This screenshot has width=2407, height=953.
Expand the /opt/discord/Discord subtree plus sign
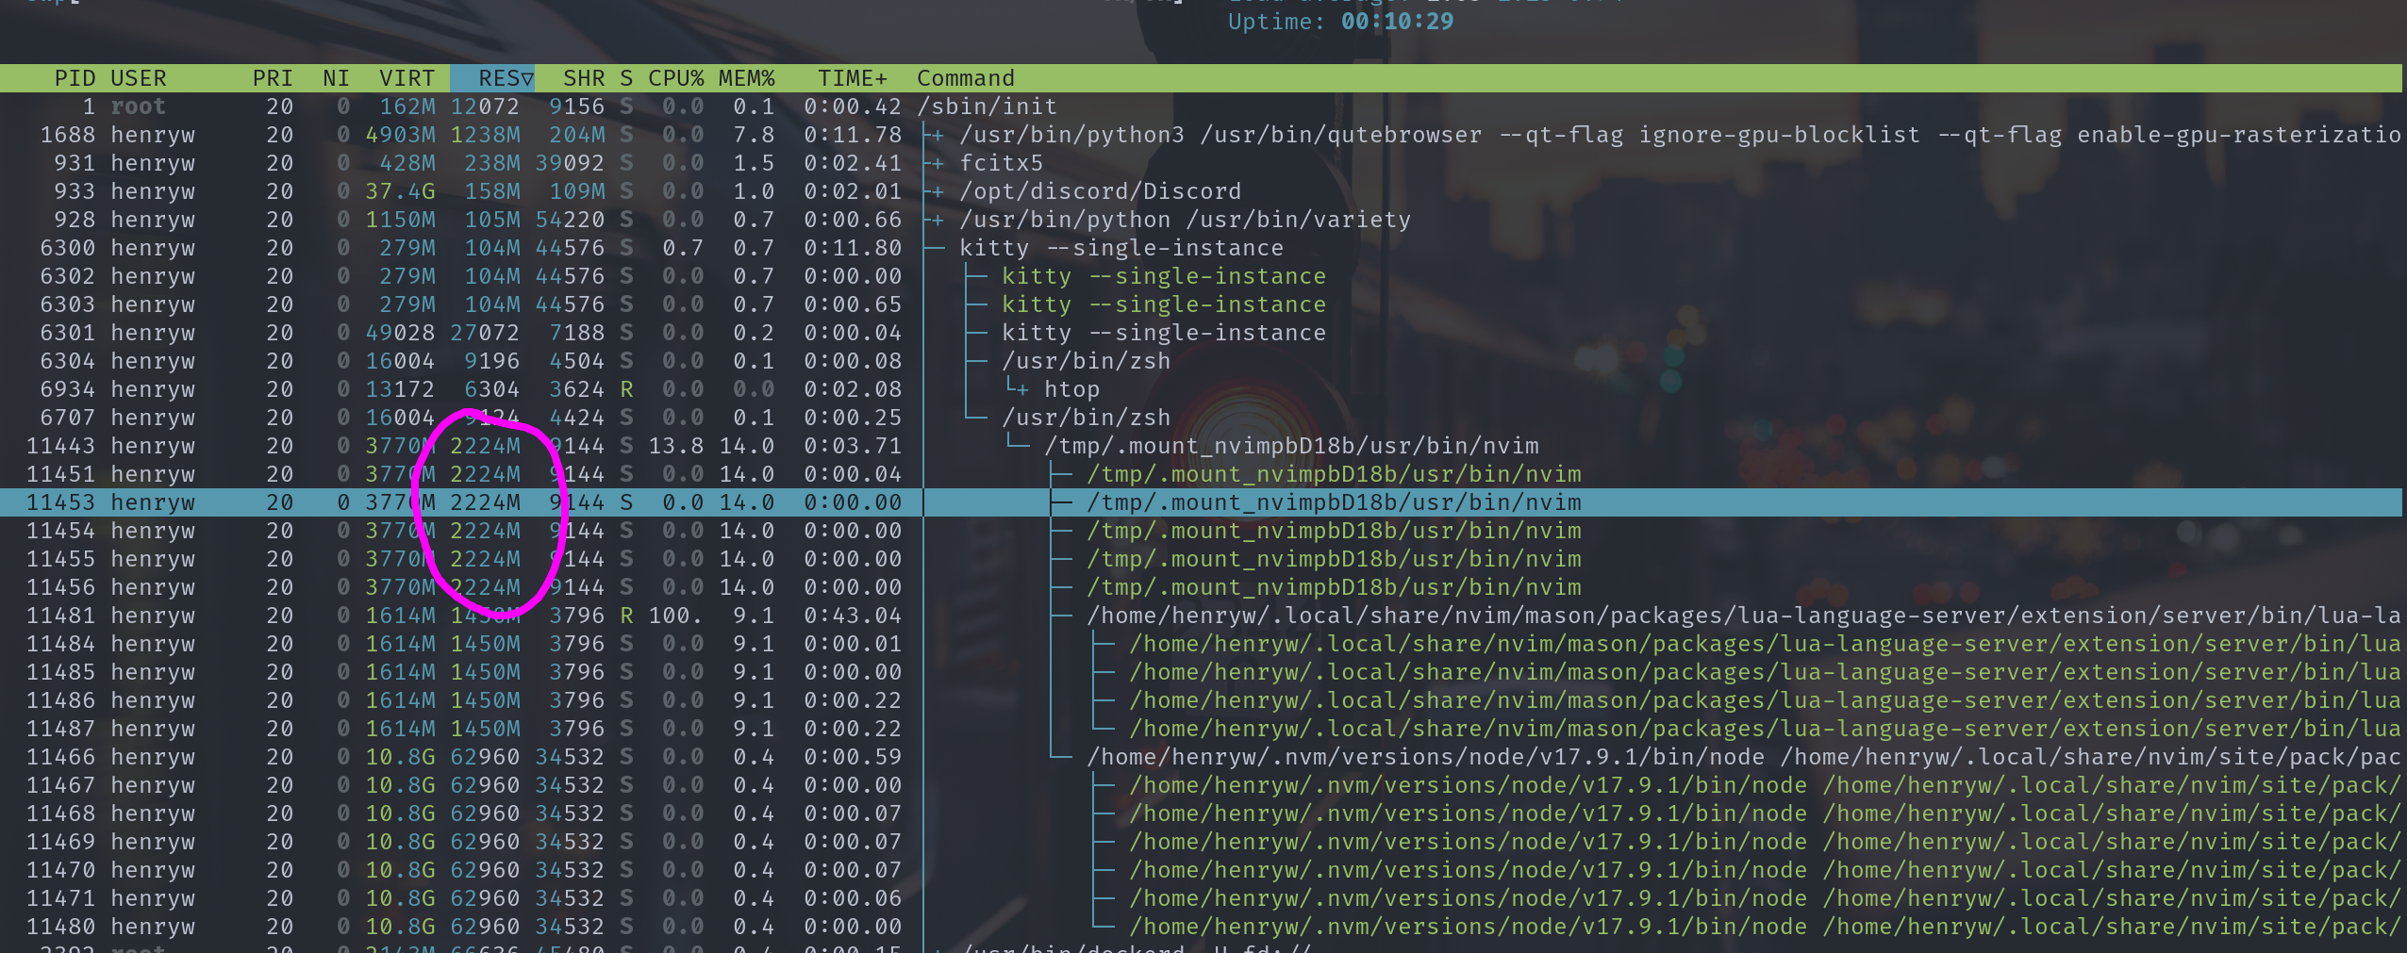[938, 192]
